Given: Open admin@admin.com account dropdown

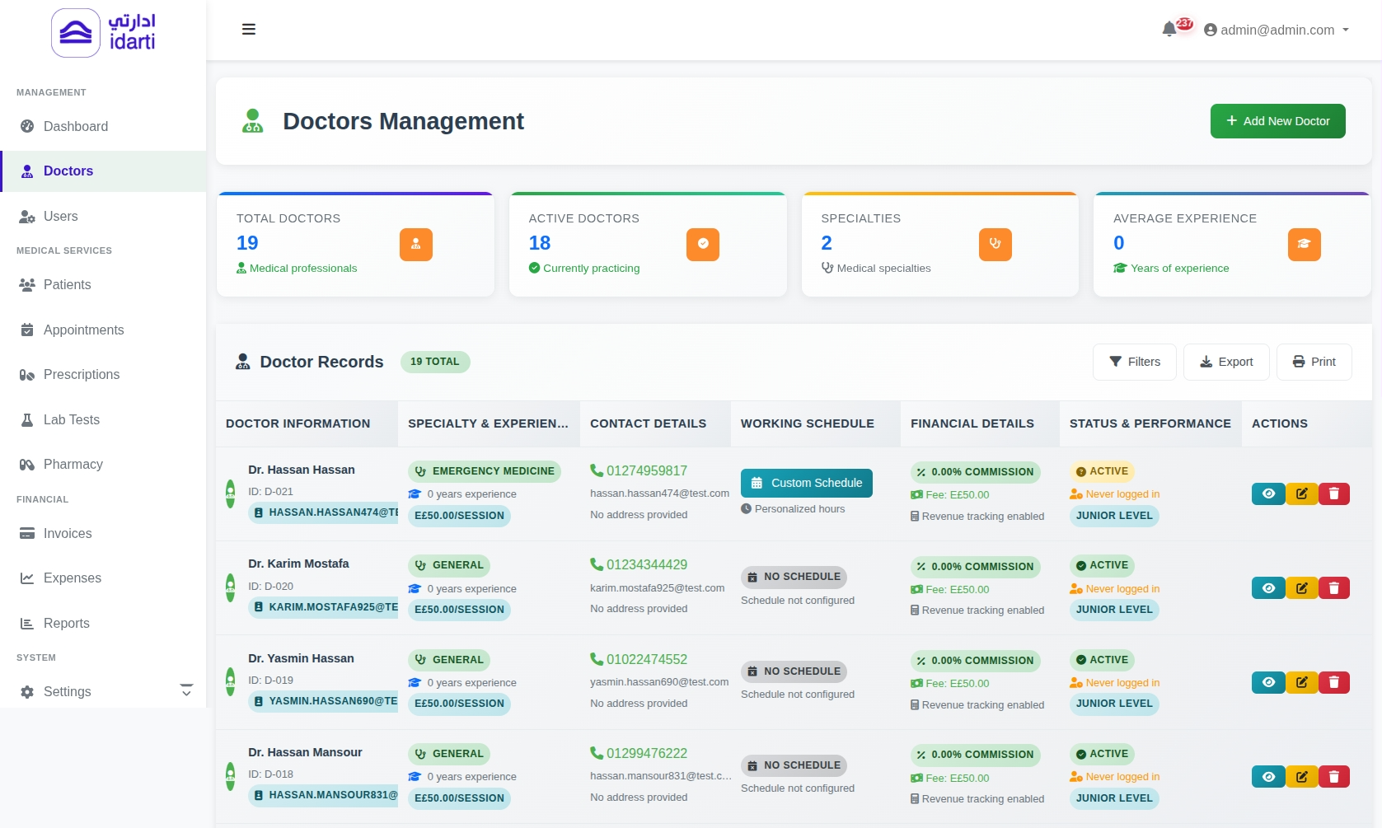Looking at the screenshot, I should pos(1277,30).
